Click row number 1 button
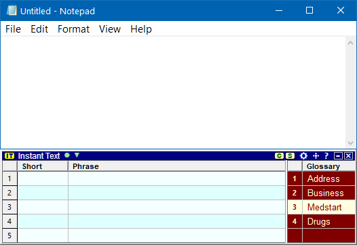 click(10, 178)
